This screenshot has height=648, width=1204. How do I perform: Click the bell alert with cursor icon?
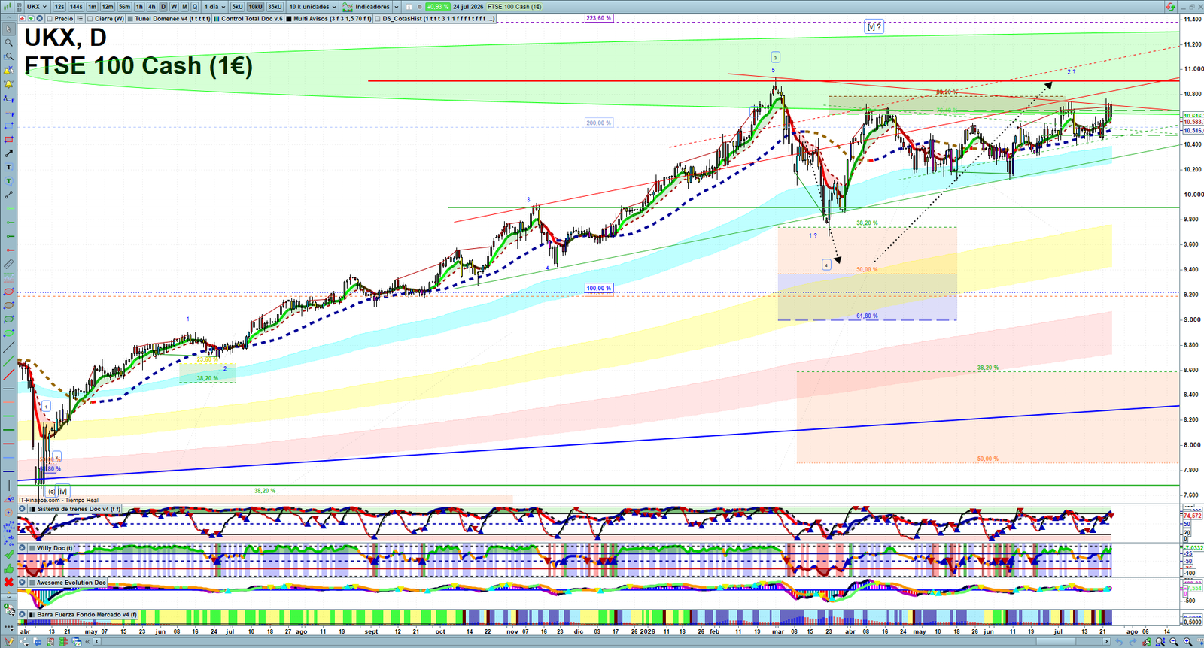click(x=9, y=70)
